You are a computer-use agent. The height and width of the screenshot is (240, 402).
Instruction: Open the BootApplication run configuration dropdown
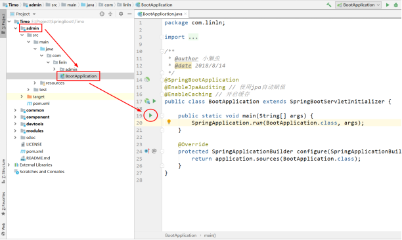358,5
